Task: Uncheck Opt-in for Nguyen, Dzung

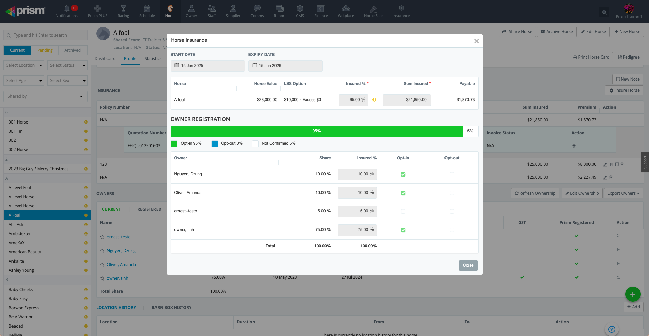Action: (x=403, y=174)
